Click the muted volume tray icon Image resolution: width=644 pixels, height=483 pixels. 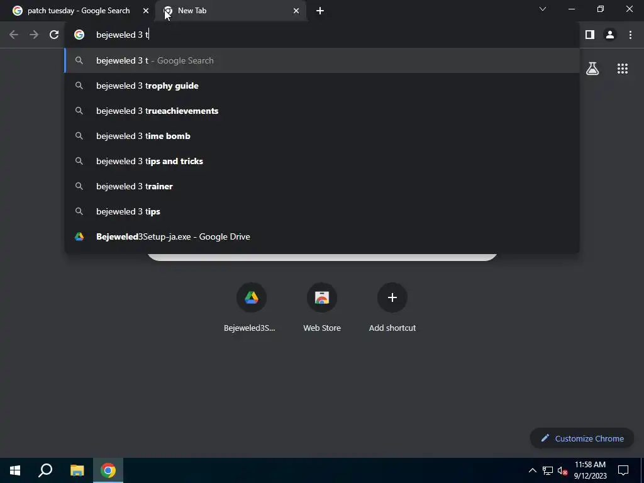click(562, 470)
